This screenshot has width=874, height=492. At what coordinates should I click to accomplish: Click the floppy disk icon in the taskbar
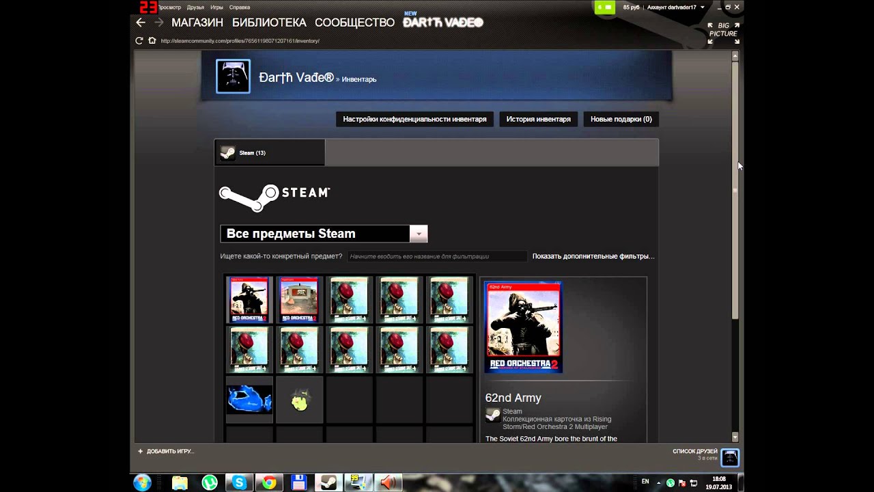pos(298,483)
